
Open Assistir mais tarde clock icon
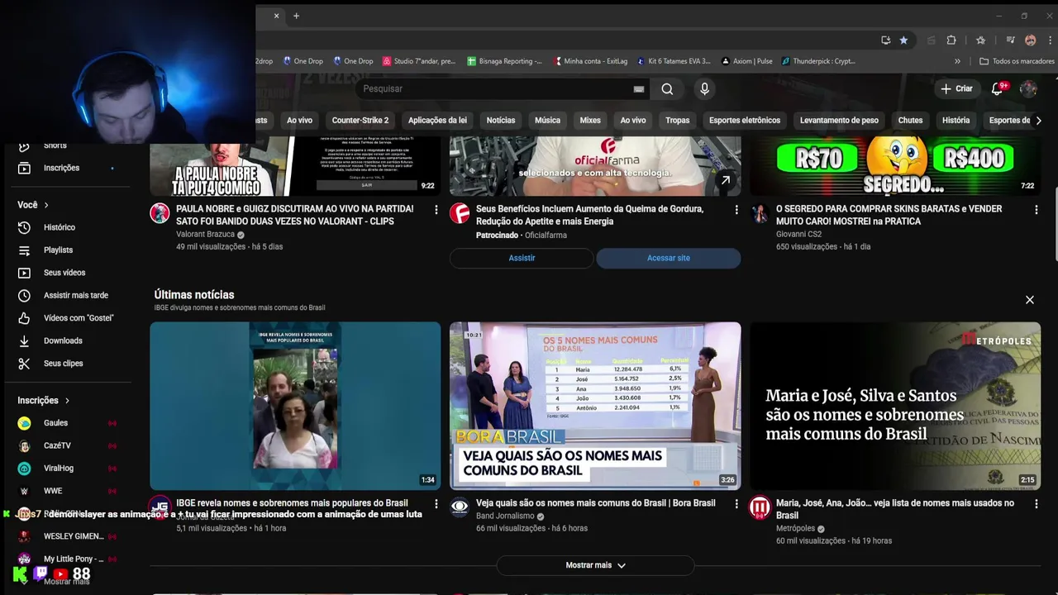(x=24, y=295)
